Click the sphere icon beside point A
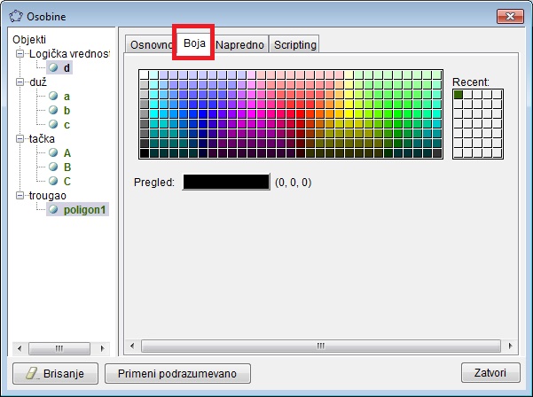The image size is (533, 397). point(53,152)
